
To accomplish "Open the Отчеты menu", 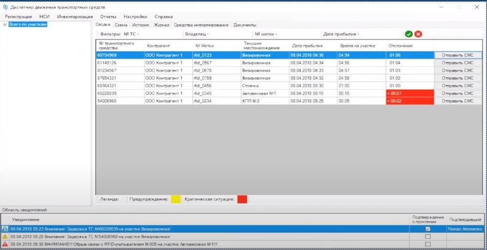I will (x=108, y=17).
